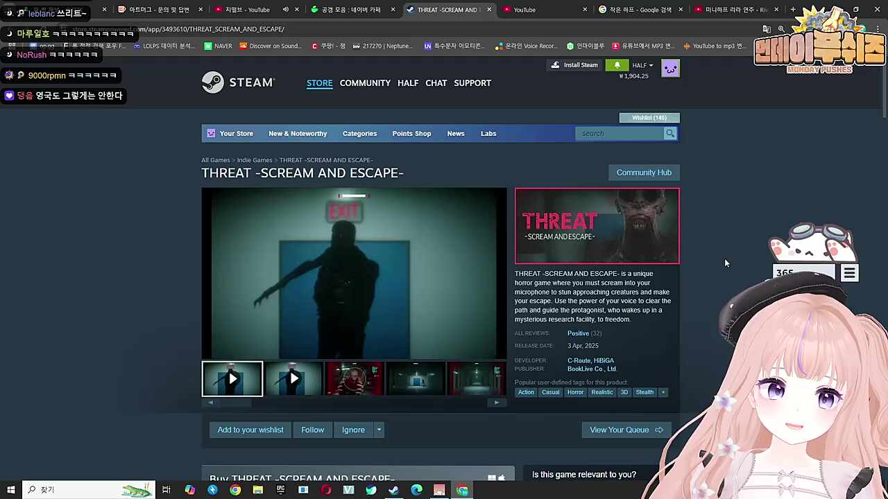Select the first trailer video thumbnail
This screenshot has width=888, height=499.
pos(232,379)
